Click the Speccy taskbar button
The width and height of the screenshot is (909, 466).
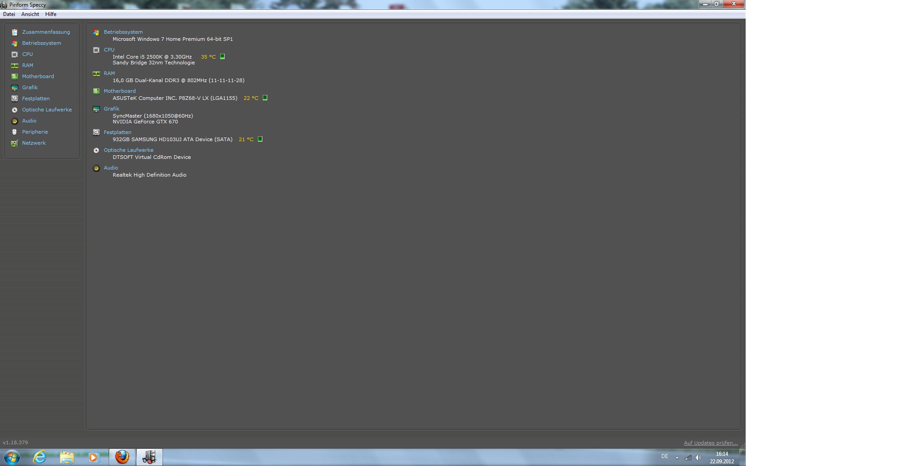click(150, 457)
